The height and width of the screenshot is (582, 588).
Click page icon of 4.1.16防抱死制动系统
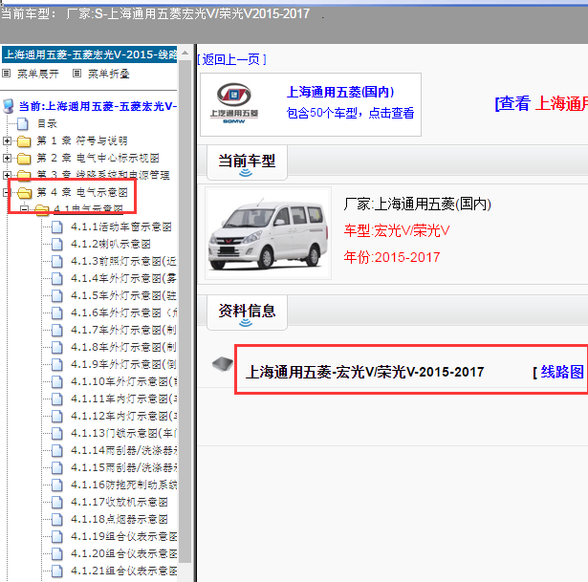tap(57, 485)
